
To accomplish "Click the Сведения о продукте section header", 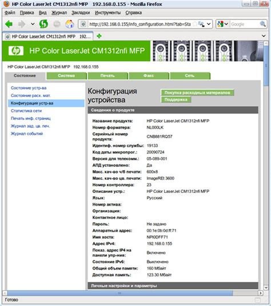I will pos(173,110).
